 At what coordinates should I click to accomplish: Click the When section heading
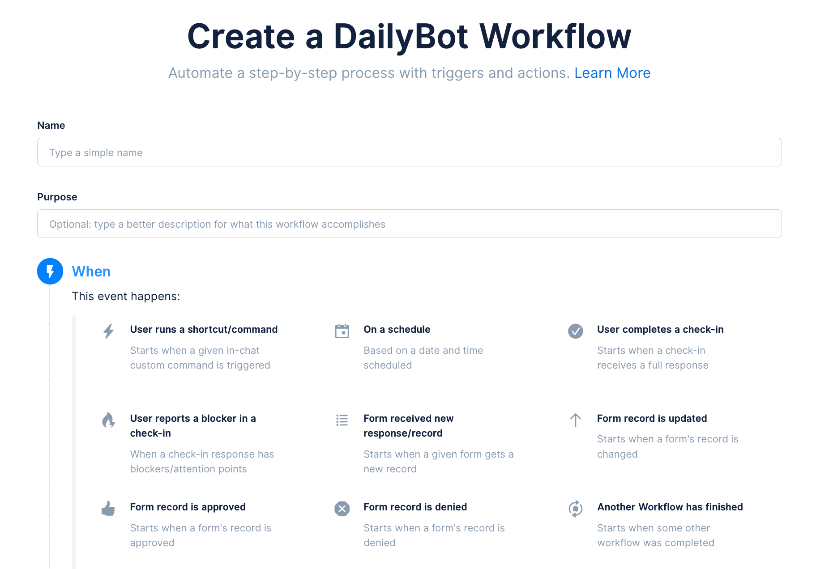point(91,271)
